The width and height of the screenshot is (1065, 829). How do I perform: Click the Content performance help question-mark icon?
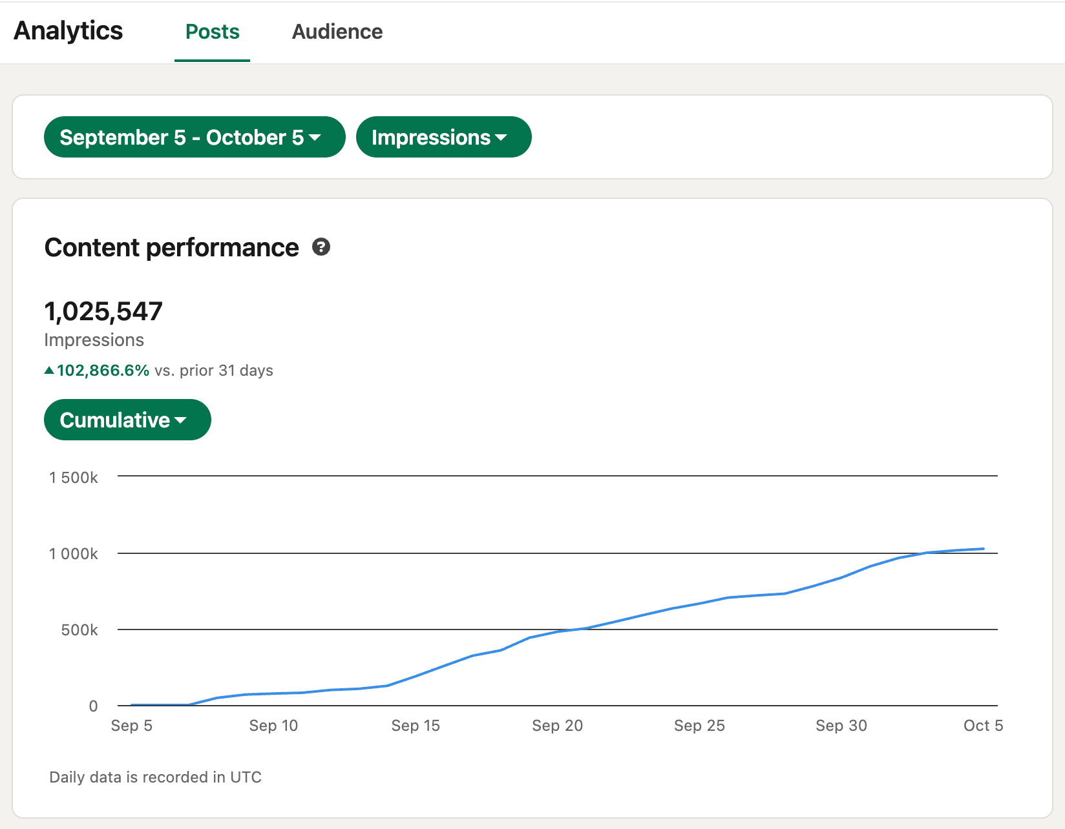point(321,247)
